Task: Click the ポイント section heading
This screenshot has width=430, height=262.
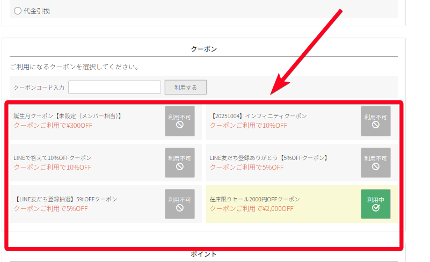Action: coord(203,254)
